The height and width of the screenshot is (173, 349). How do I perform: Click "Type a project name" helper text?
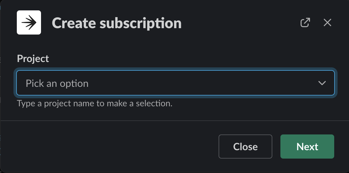point(94,103)
